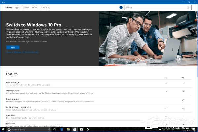Select the Films & TV tab
Screen dimensions: 198x132
click(x=46, y=7)
